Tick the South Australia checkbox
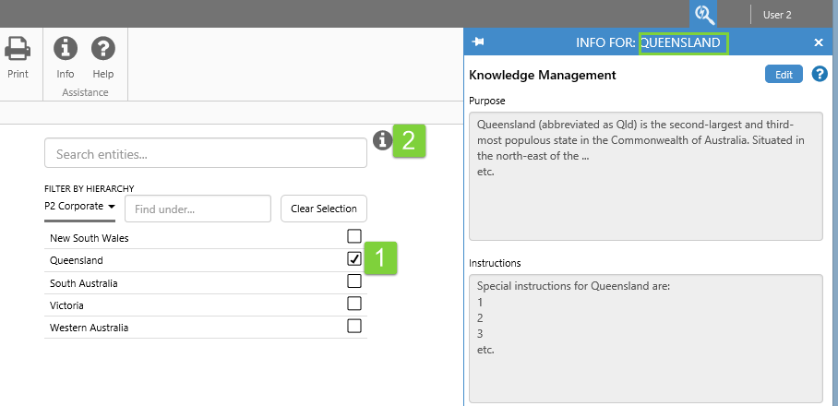This screenshot has width=838, height=406. [353, 281]
